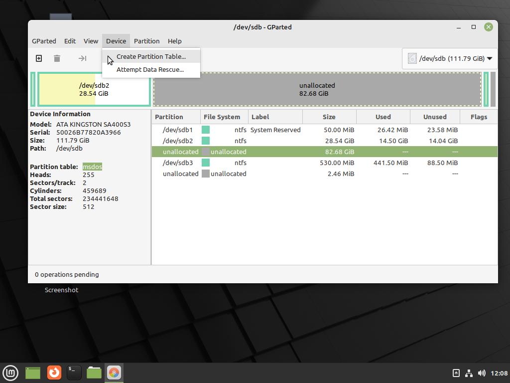Open the removable drives tray icon
Screen dimensions: 510x383
(x=456, y=373)
